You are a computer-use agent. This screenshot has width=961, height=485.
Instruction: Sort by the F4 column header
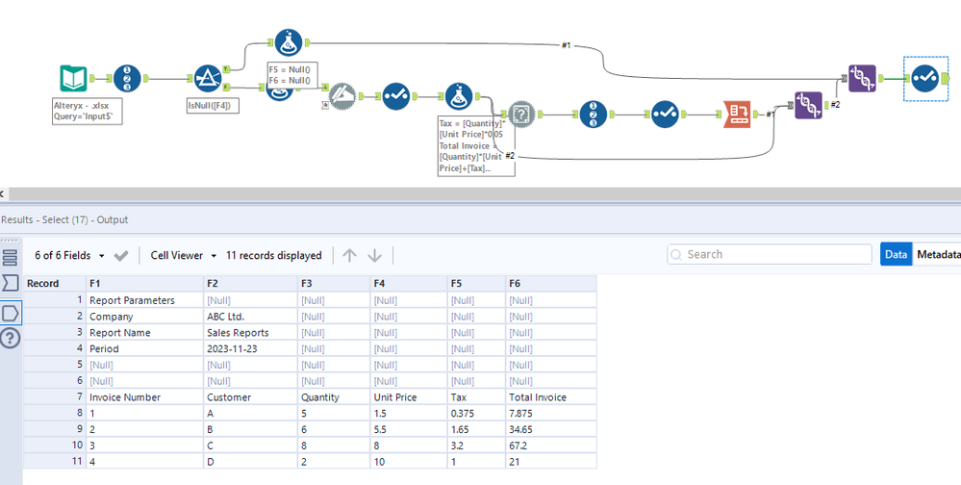click(x=409, y=283)
